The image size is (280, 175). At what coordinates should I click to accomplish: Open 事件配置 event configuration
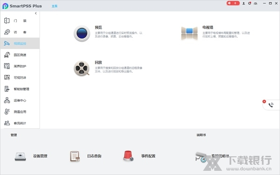pyautogui.click(x=139, y=156)
